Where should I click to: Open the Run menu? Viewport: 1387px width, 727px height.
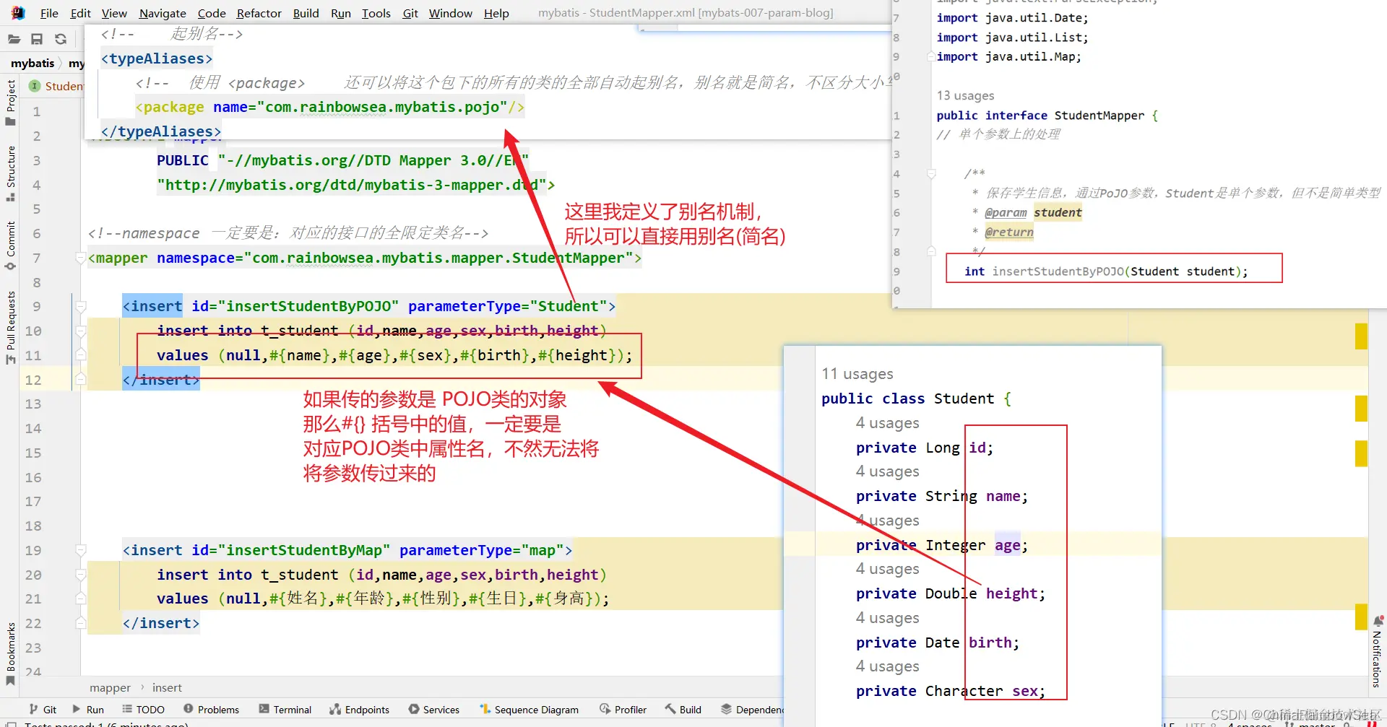[341, 13]
